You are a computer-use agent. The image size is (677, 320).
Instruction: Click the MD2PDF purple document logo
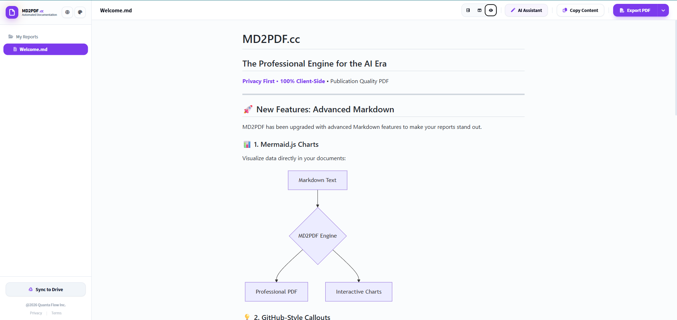coord(12,12)
